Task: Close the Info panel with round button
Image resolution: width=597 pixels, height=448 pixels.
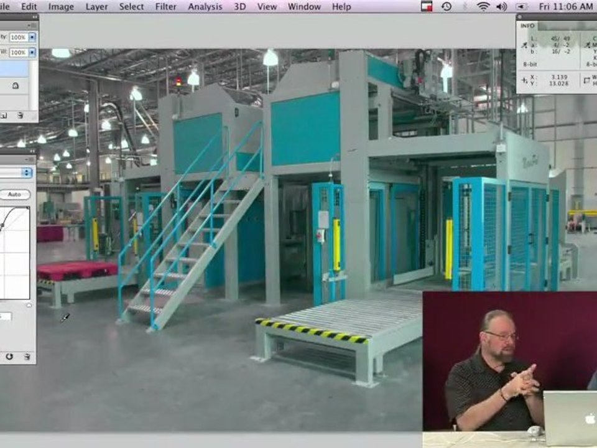Action: point(520,17)
